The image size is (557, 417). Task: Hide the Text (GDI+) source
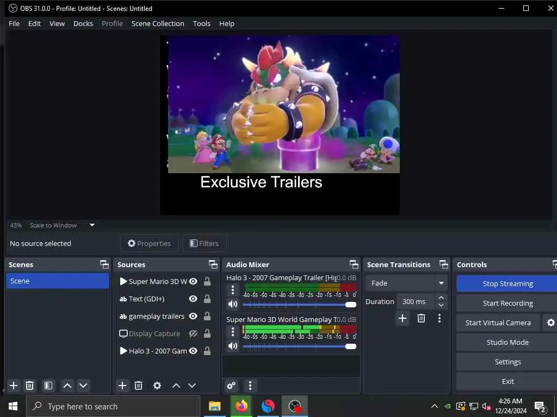pos(193,299)
